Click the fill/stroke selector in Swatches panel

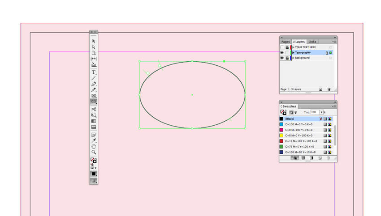(x=283, y=112)
